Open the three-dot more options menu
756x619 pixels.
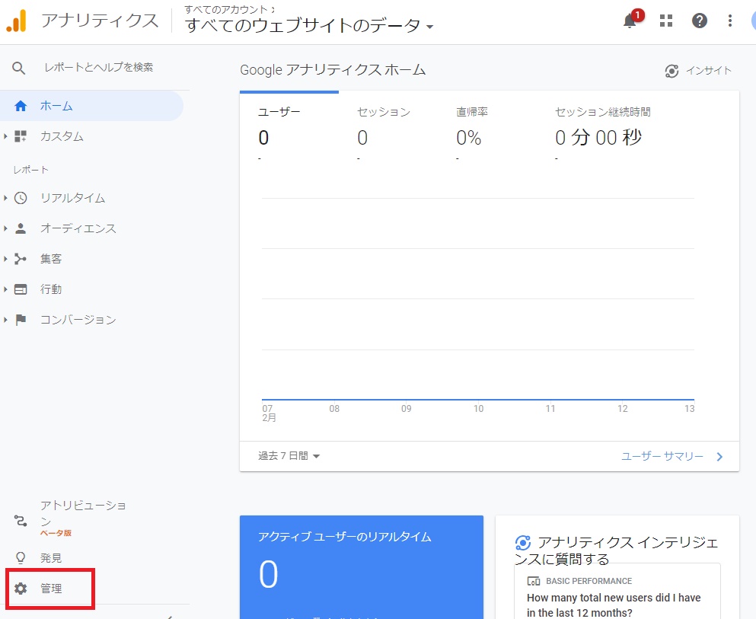coord(730,21)
